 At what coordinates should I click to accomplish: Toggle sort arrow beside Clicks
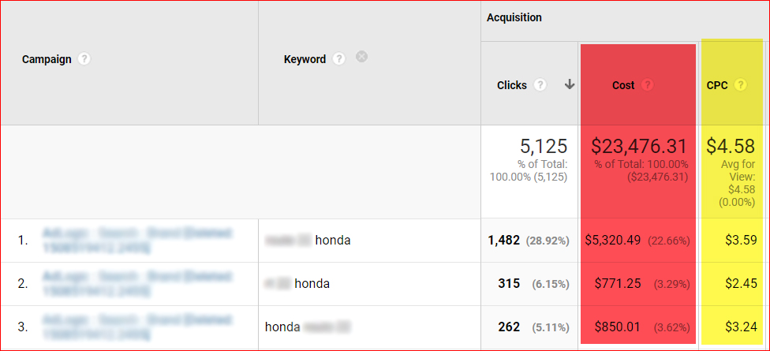coord(570,85)
